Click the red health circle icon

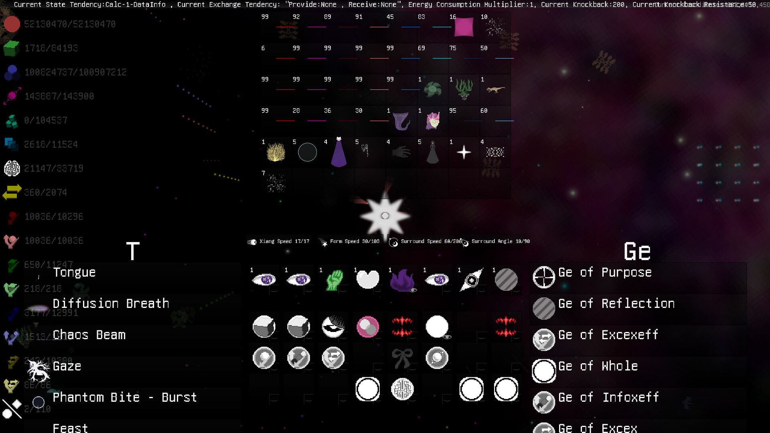click(12, 24)
